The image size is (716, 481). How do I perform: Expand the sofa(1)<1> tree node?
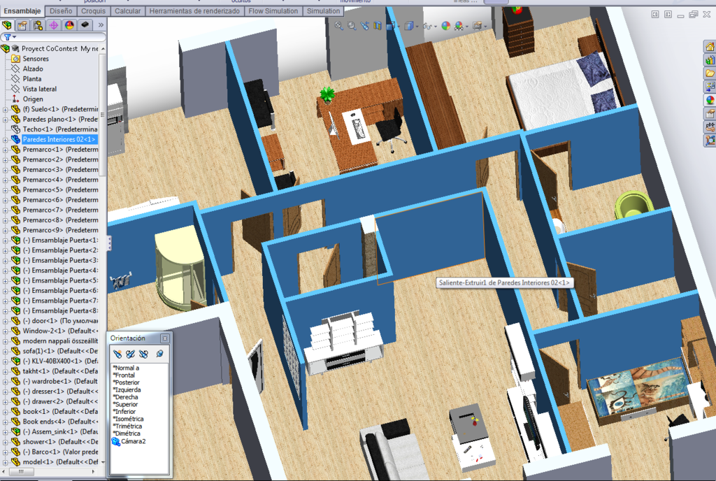click(x=6, y=352)
